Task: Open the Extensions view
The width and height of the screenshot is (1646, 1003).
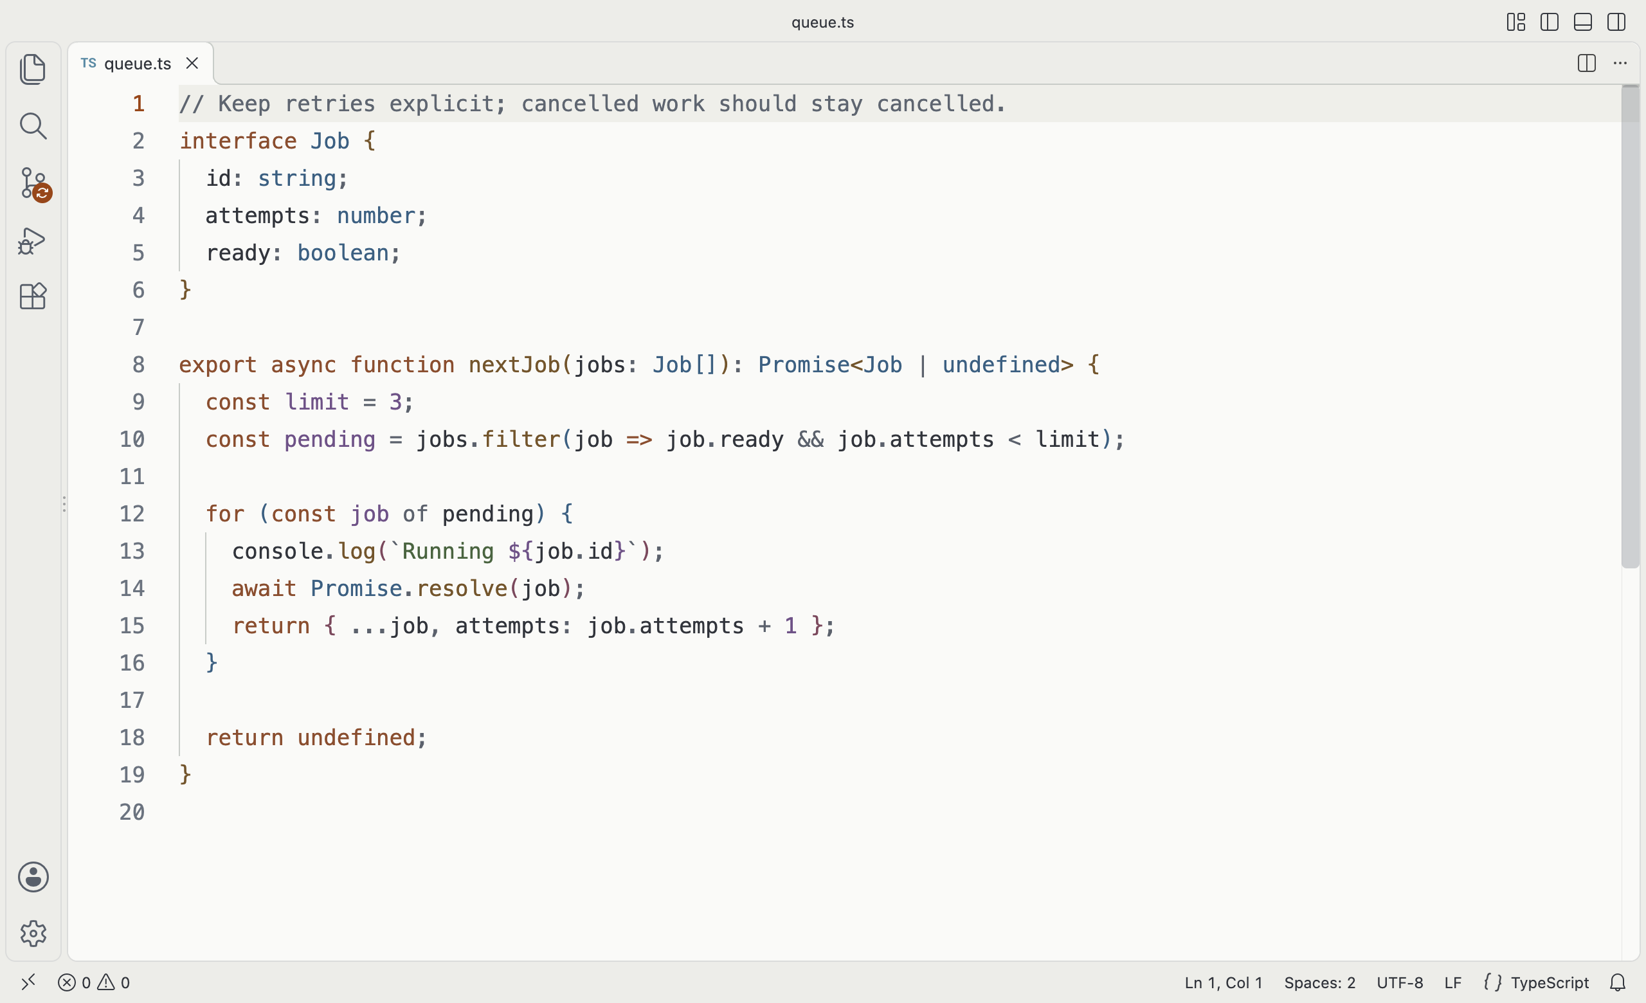Action: coord(33,296)
